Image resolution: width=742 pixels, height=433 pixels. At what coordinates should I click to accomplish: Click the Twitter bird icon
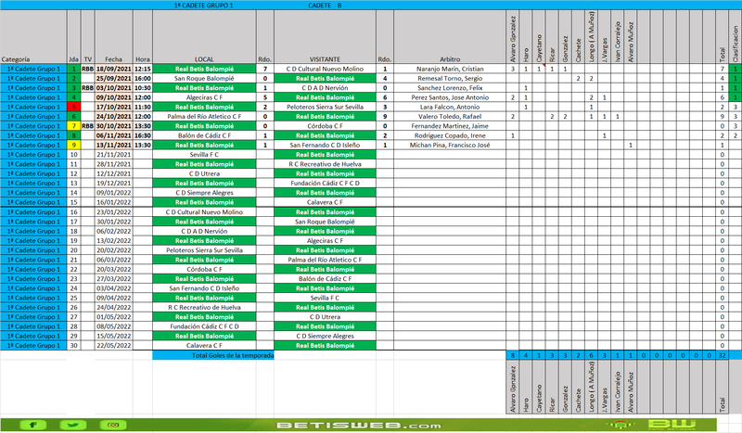pos(72,425)
